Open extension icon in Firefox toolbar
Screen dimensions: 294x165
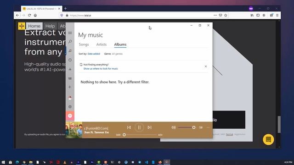tap(271, 15)
